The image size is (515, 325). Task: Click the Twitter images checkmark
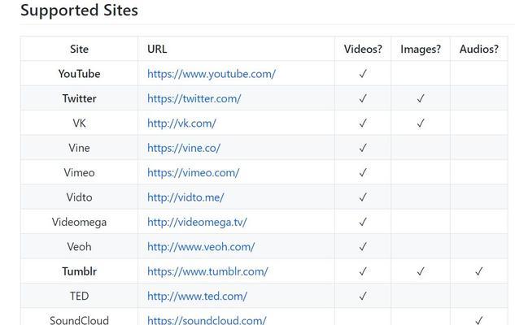(421, 98)
